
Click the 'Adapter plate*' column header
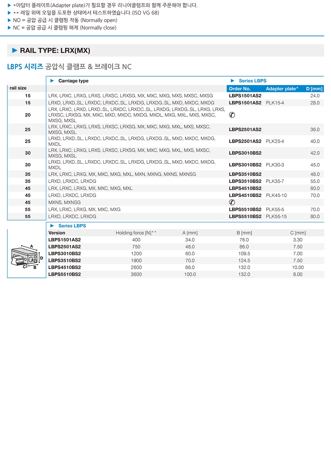tap(282, 89)
